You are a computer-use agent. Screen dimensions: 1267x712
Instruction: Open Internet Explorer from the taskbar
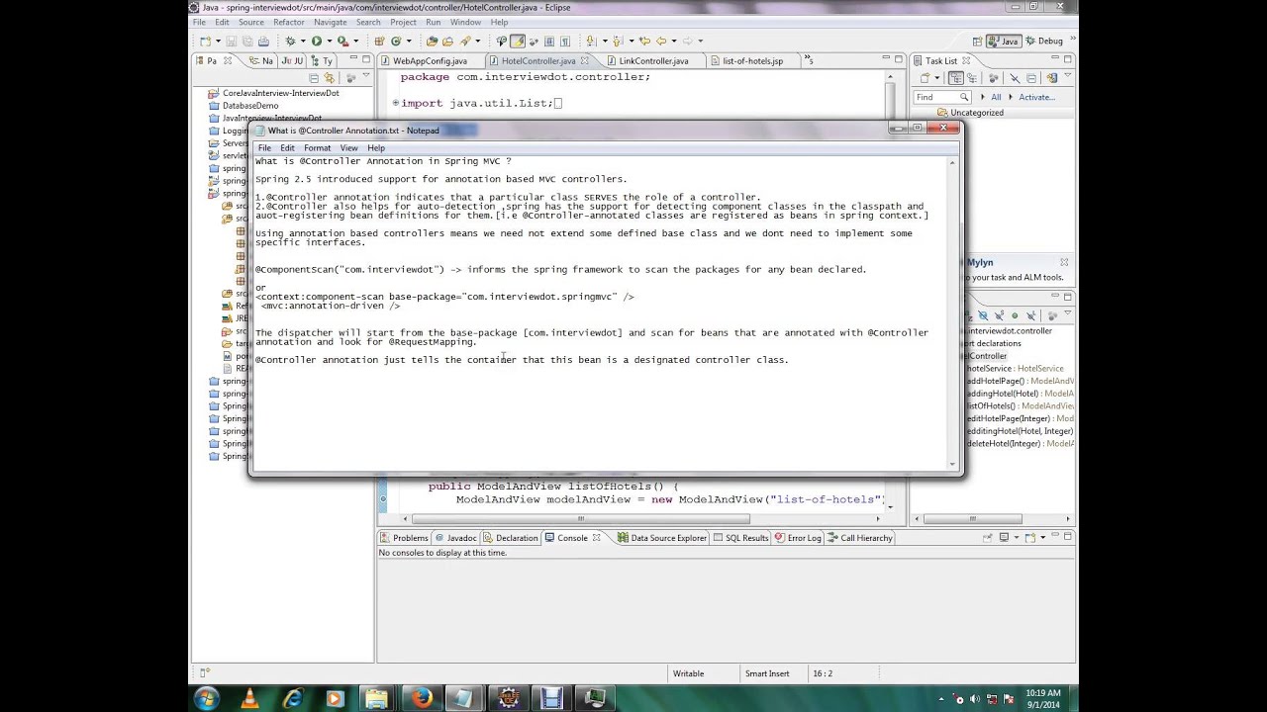pos(293,698)
